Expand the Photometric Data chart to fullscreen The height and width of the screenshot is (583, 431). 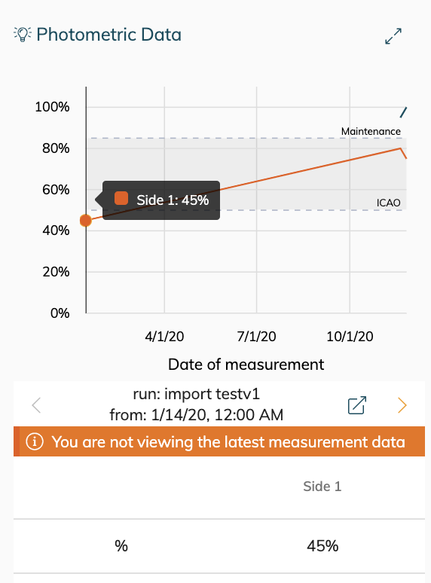393,36
